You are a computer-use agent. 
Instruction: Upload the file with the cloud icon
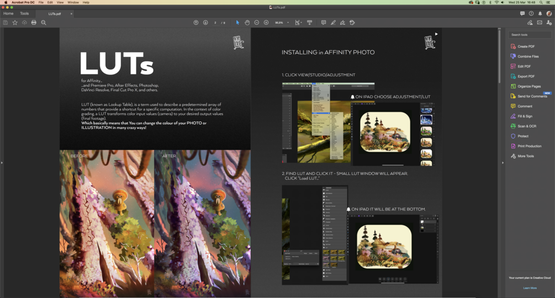click(24, 23)
